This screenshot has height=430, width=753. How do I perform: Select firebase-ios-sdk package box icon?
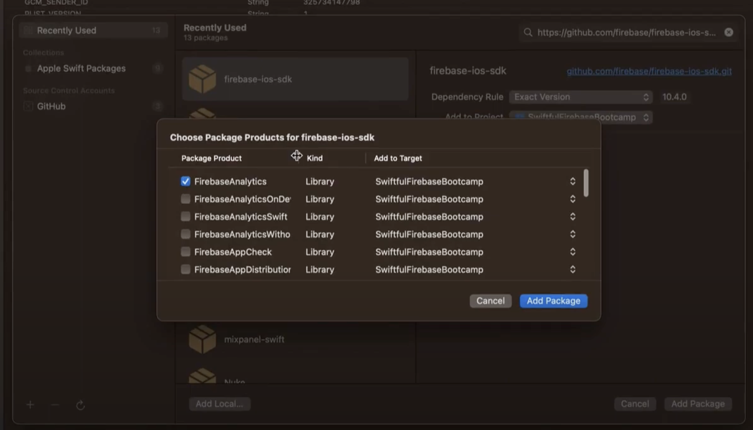tap(202, 79)
